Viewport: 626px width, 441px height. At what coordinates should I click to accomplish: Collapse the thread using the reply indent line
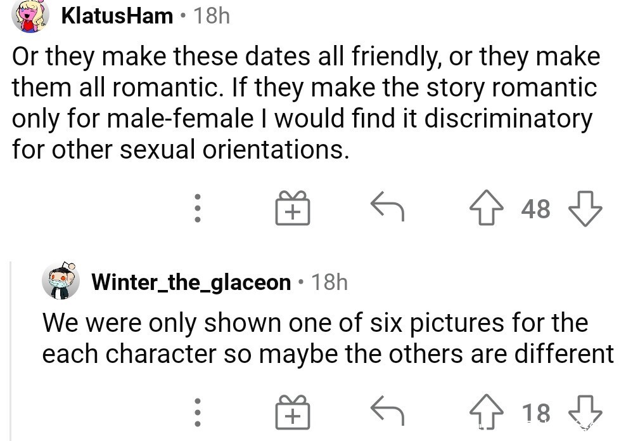click(11, 351)
